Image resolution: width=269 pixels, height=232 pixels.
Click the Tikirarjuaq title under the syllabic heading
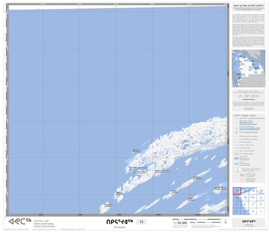(119, 228)
